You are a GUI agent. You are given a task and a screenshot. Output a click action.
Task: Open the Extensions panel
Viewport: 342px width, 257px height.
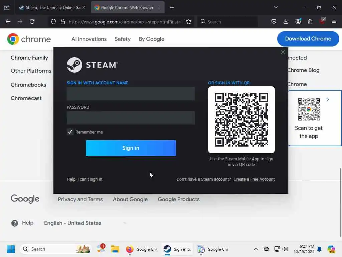(310, 21)
